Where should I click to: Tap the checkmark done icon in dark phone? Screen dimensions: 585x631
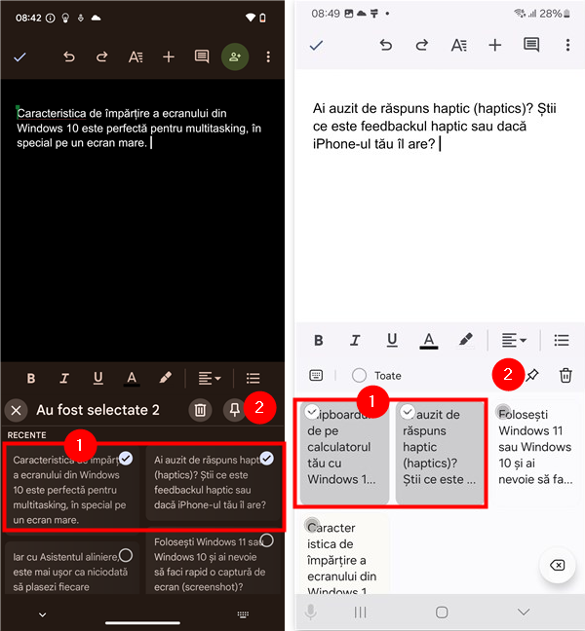click(19, 57)
